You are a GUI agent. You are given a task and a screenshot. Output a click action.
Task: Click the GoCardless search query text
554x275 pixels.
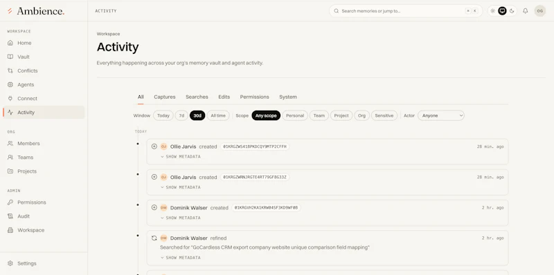pyautogui.click(x=265, y=247)
